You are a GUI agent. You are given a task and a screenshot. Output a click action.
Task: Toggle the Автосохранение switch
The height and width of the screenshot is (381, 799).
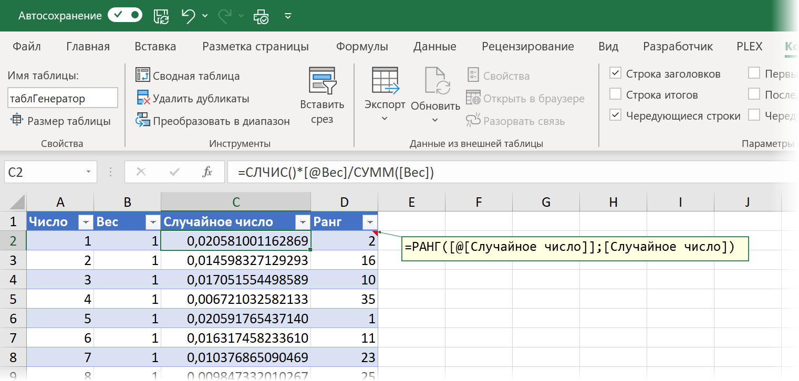[x=124, y=15]
